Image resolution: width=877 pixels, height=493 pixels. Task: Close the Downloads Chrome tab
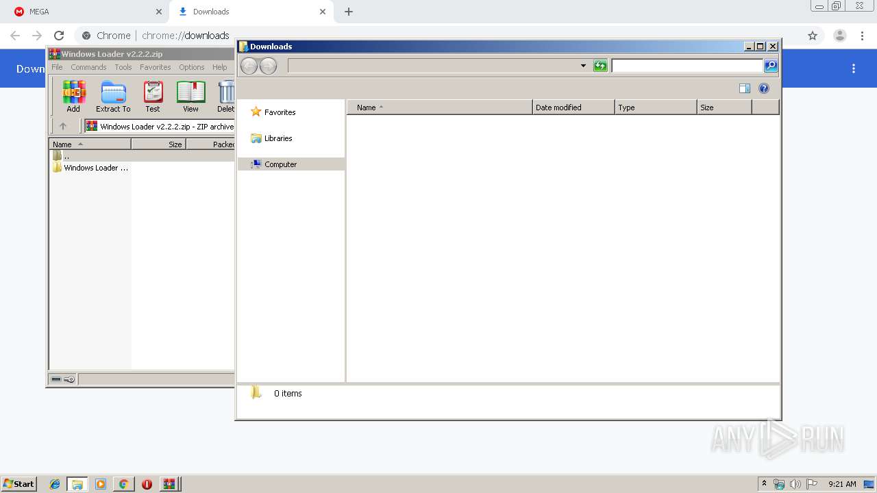(x=323, y=12)
